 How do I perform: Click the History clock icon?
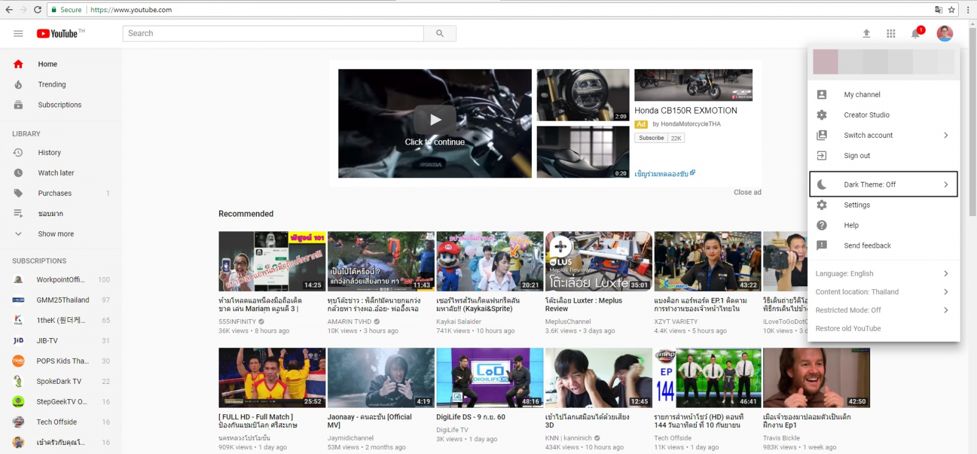18,153
